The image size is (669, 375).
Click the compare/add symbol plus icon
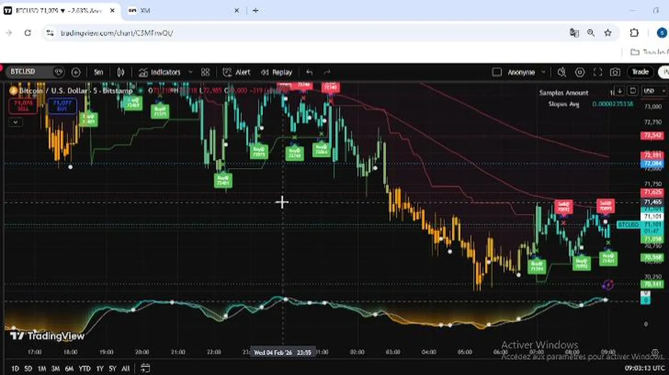76,72
